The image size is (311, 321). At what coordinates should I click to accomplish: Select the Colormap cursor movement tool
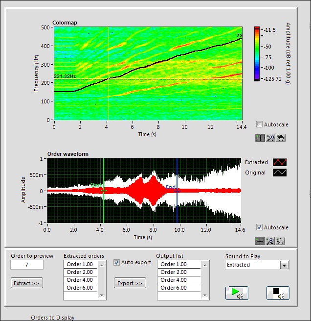pyautogui.click(x=260, y=138)
